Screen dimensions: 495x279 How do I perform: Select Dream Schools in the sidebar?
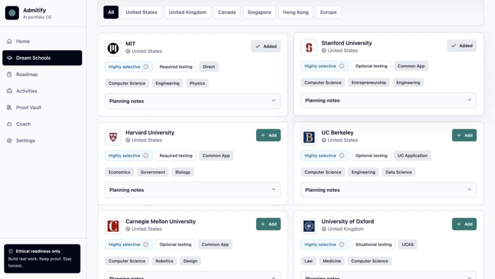tap(42, 58)
